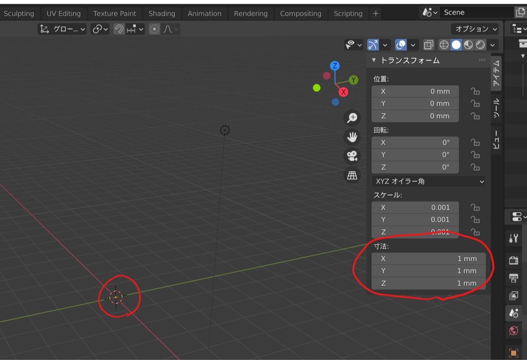Open the Compositing workspace tab
Image resolution: width=527 pixels, height=360 pixels.
coord(301,13)
